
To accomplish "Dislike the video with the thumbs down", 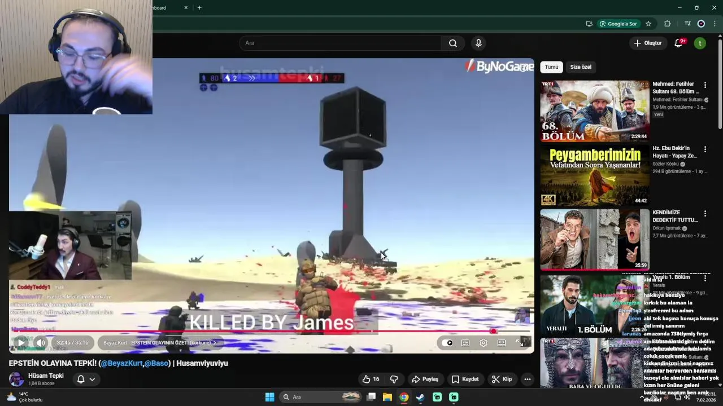I will [x=394, y=379].
